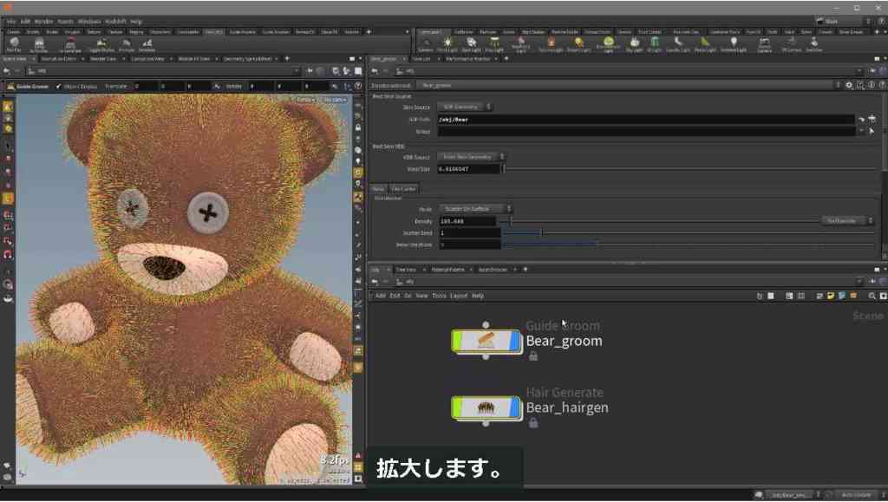
Task: Open the Mode Scatter On Surface dropdown
Action: tap(474, 209)
